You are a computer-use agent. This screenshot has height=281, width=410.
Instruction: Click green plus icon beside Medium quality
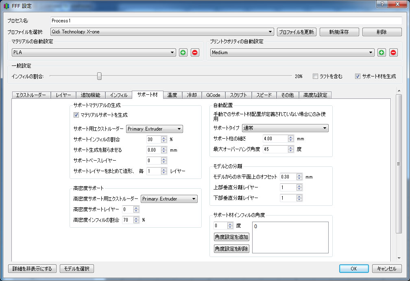[382, 52]
